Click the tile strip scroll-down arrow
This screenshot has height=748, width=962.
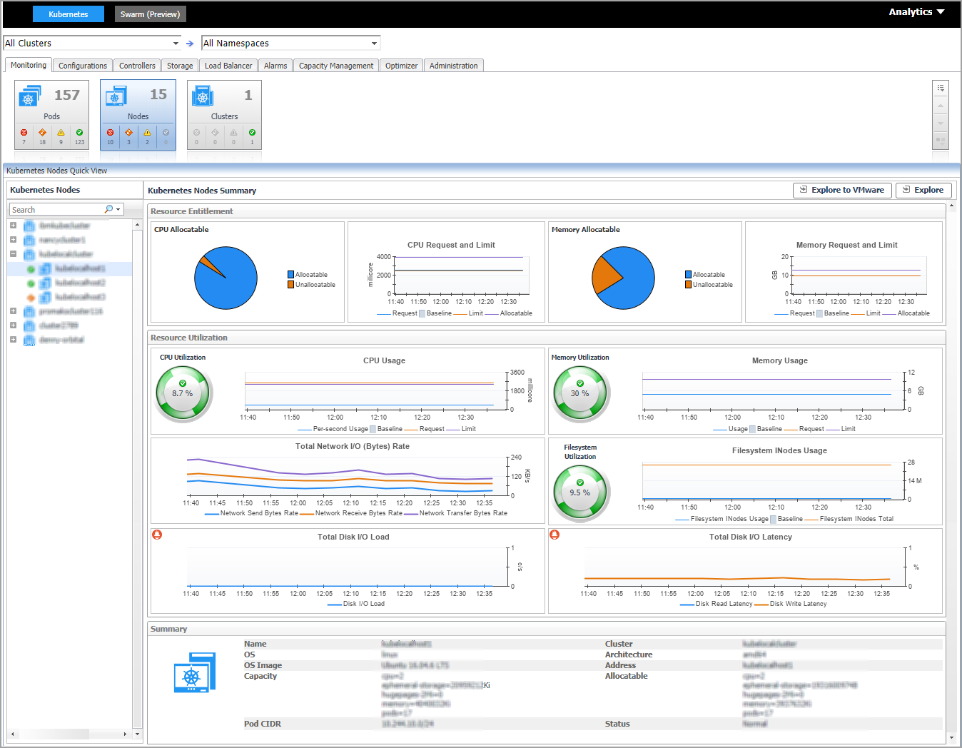(941, 123)
